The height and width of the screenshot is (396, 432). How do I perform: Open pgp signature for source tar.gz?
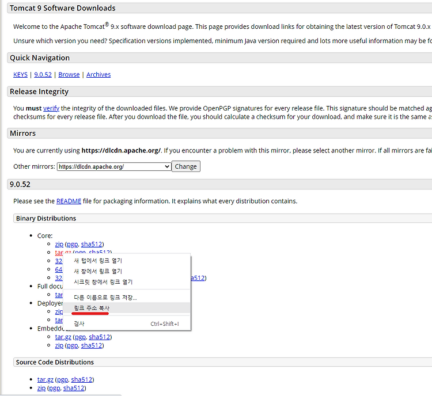coord(63,380)
